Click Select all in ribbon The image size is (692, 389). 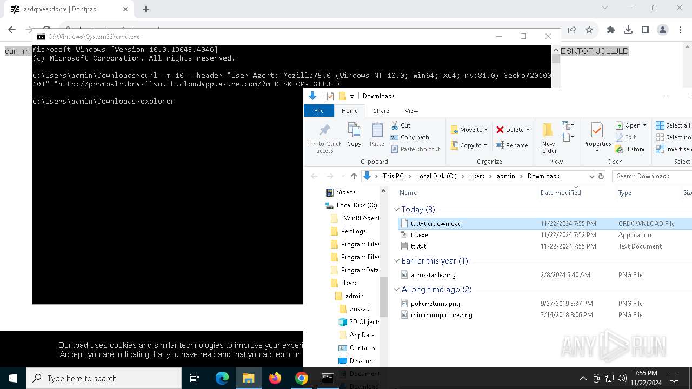[673, 125]
